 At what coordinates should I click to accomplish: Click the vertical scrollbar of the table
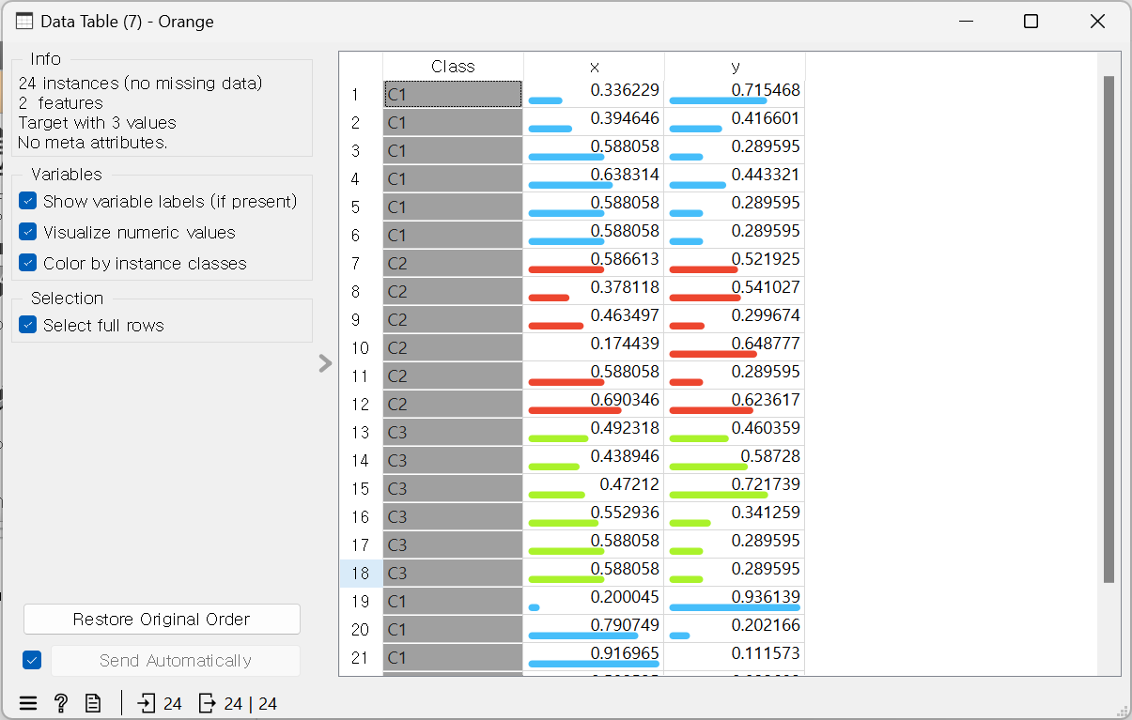coord(1109,329)
